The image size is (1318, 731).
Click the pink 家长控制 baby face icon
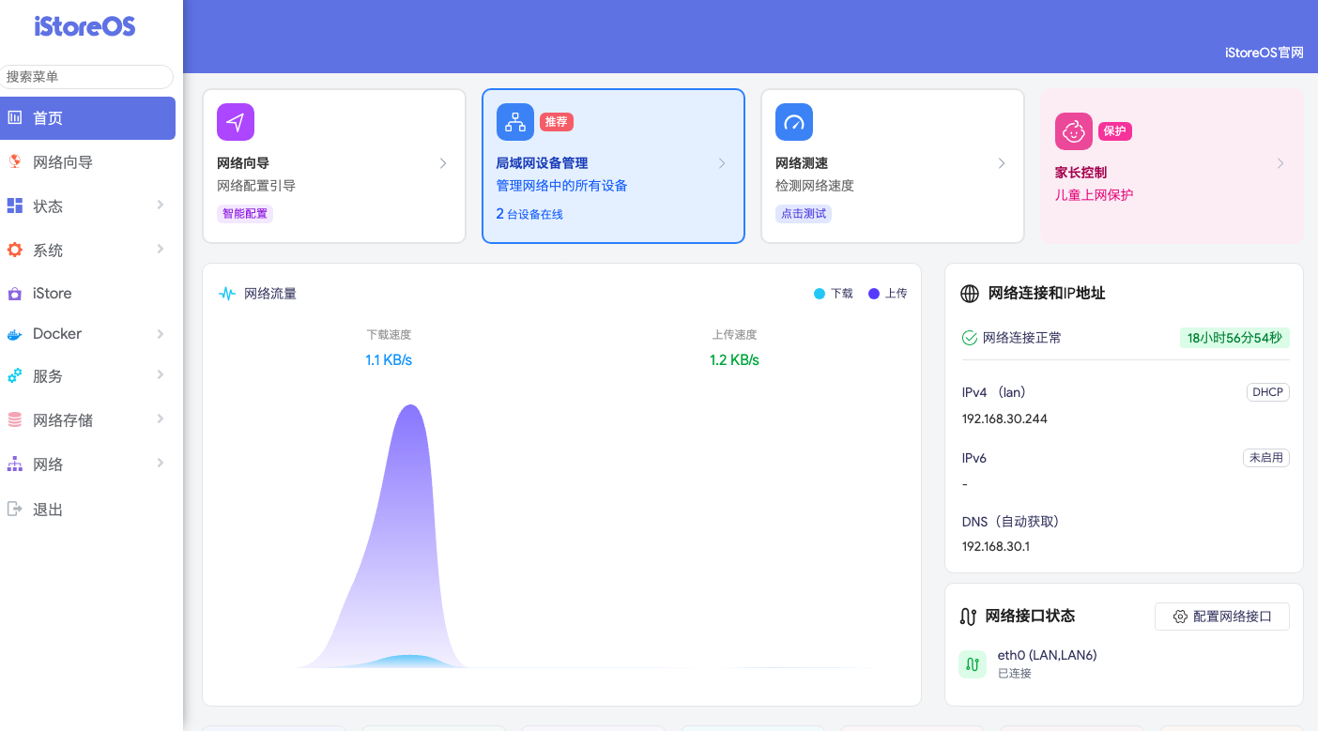coord(1074,131)
